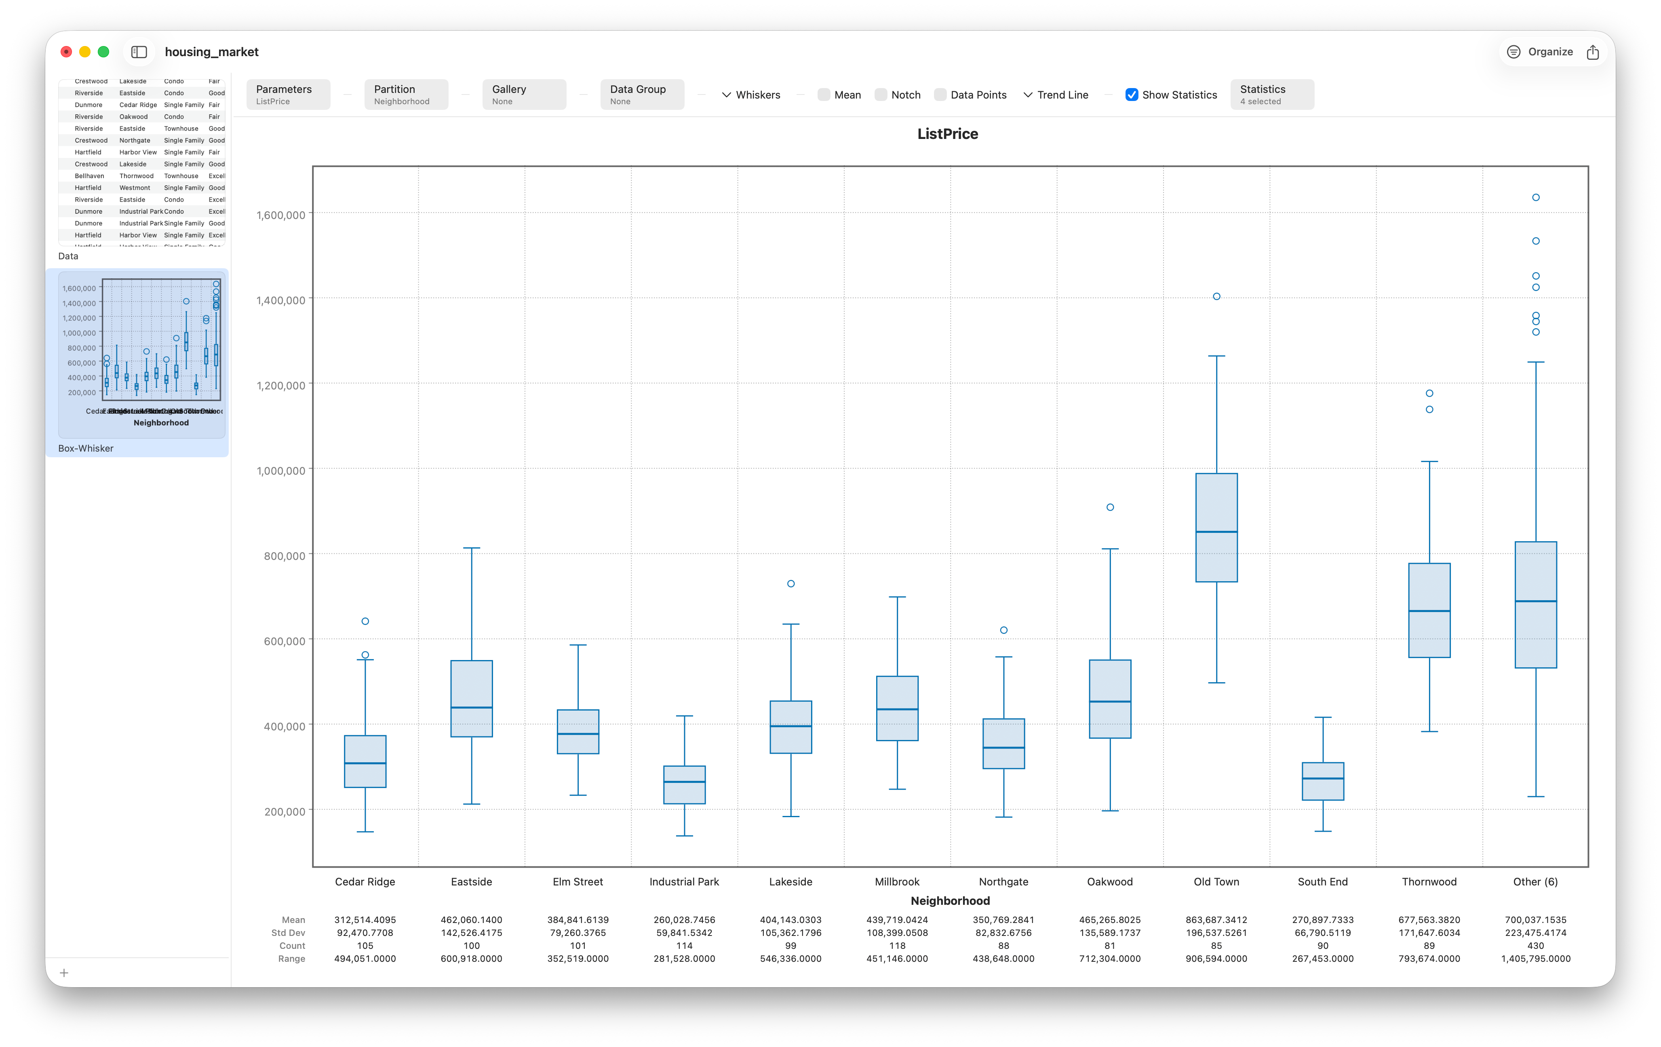Select the Data table thumbnail
The height and width of the screenshot is (1047, 1661).
pos(141,163)
